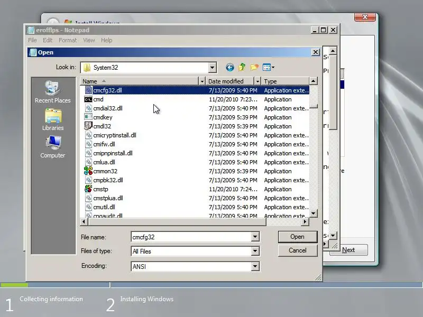Select the cmmon32 application icon
Image resolution: width=423 pixels, height=317 pixels.
[88, 171]
